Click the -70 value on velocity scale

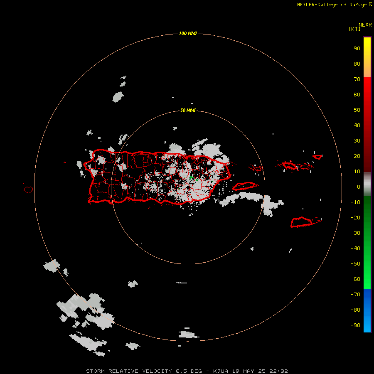click(x=355, y=294)
